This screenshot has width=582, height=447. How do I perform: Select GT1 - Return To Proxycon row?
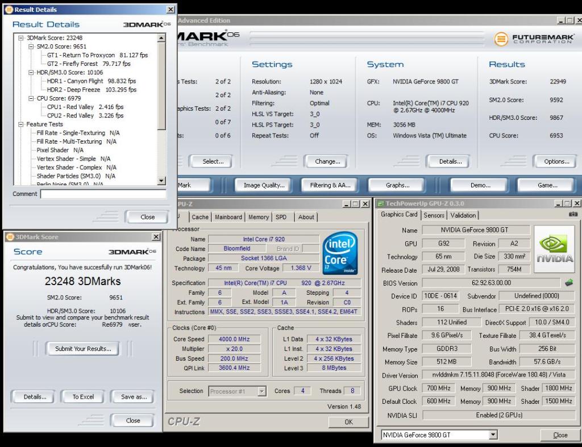[97, 55]
